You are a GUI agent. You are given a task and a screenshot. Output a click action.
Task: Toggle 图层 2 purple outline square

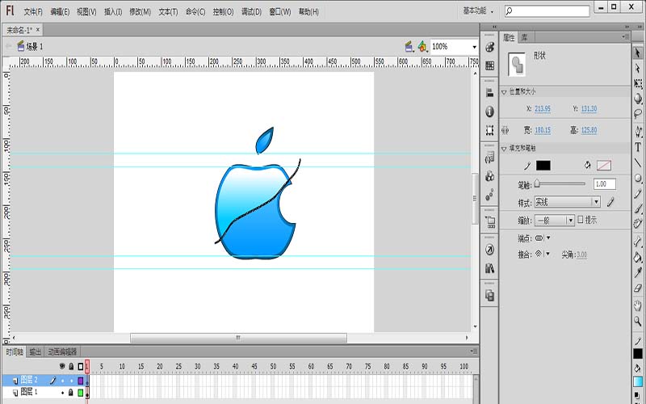click(x=81, y=381)
